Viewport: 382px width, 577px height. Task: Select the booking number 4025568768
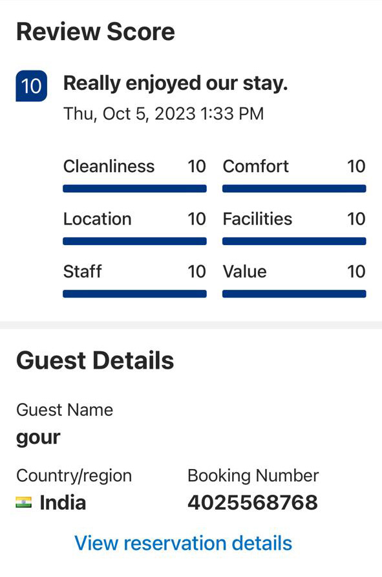click(x=253, y=503)
